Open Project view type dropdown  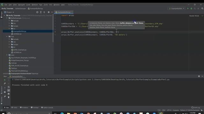click(x=9, y=12)
